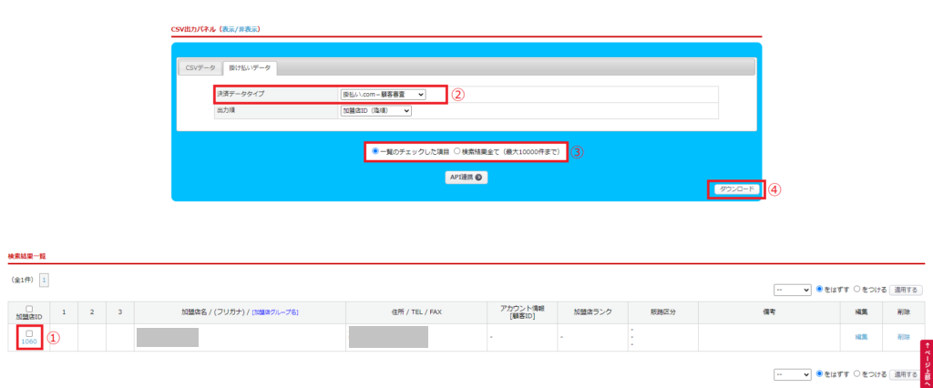Click the 編集 link in the 1060 row
Image resolution: width=933 pixels, height=388 pixels.
coord(861,337)
